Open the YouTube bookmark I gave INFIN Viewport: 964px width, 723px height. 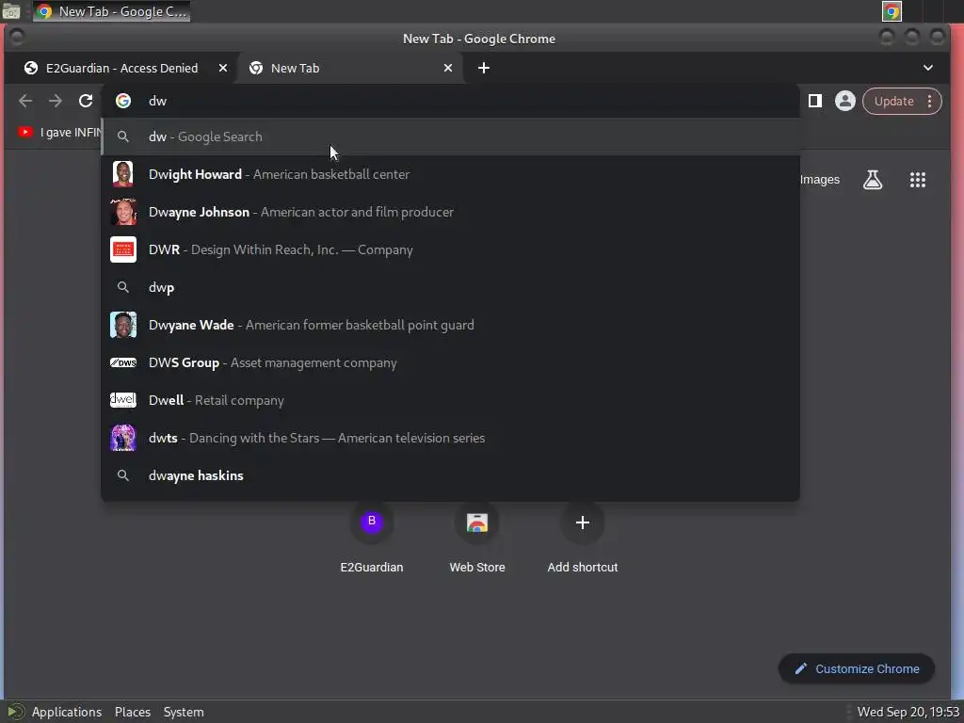59,132
